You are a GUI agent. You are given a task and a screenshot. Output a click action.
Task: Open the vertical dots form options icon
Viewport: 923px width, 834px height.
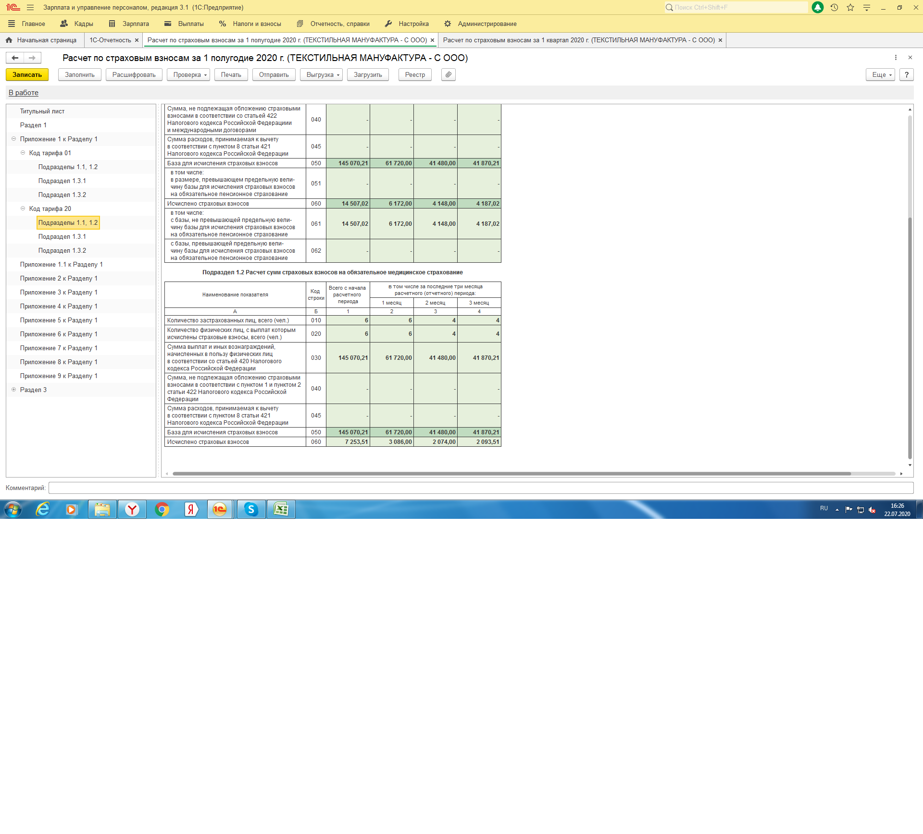(x=896, y=58)
